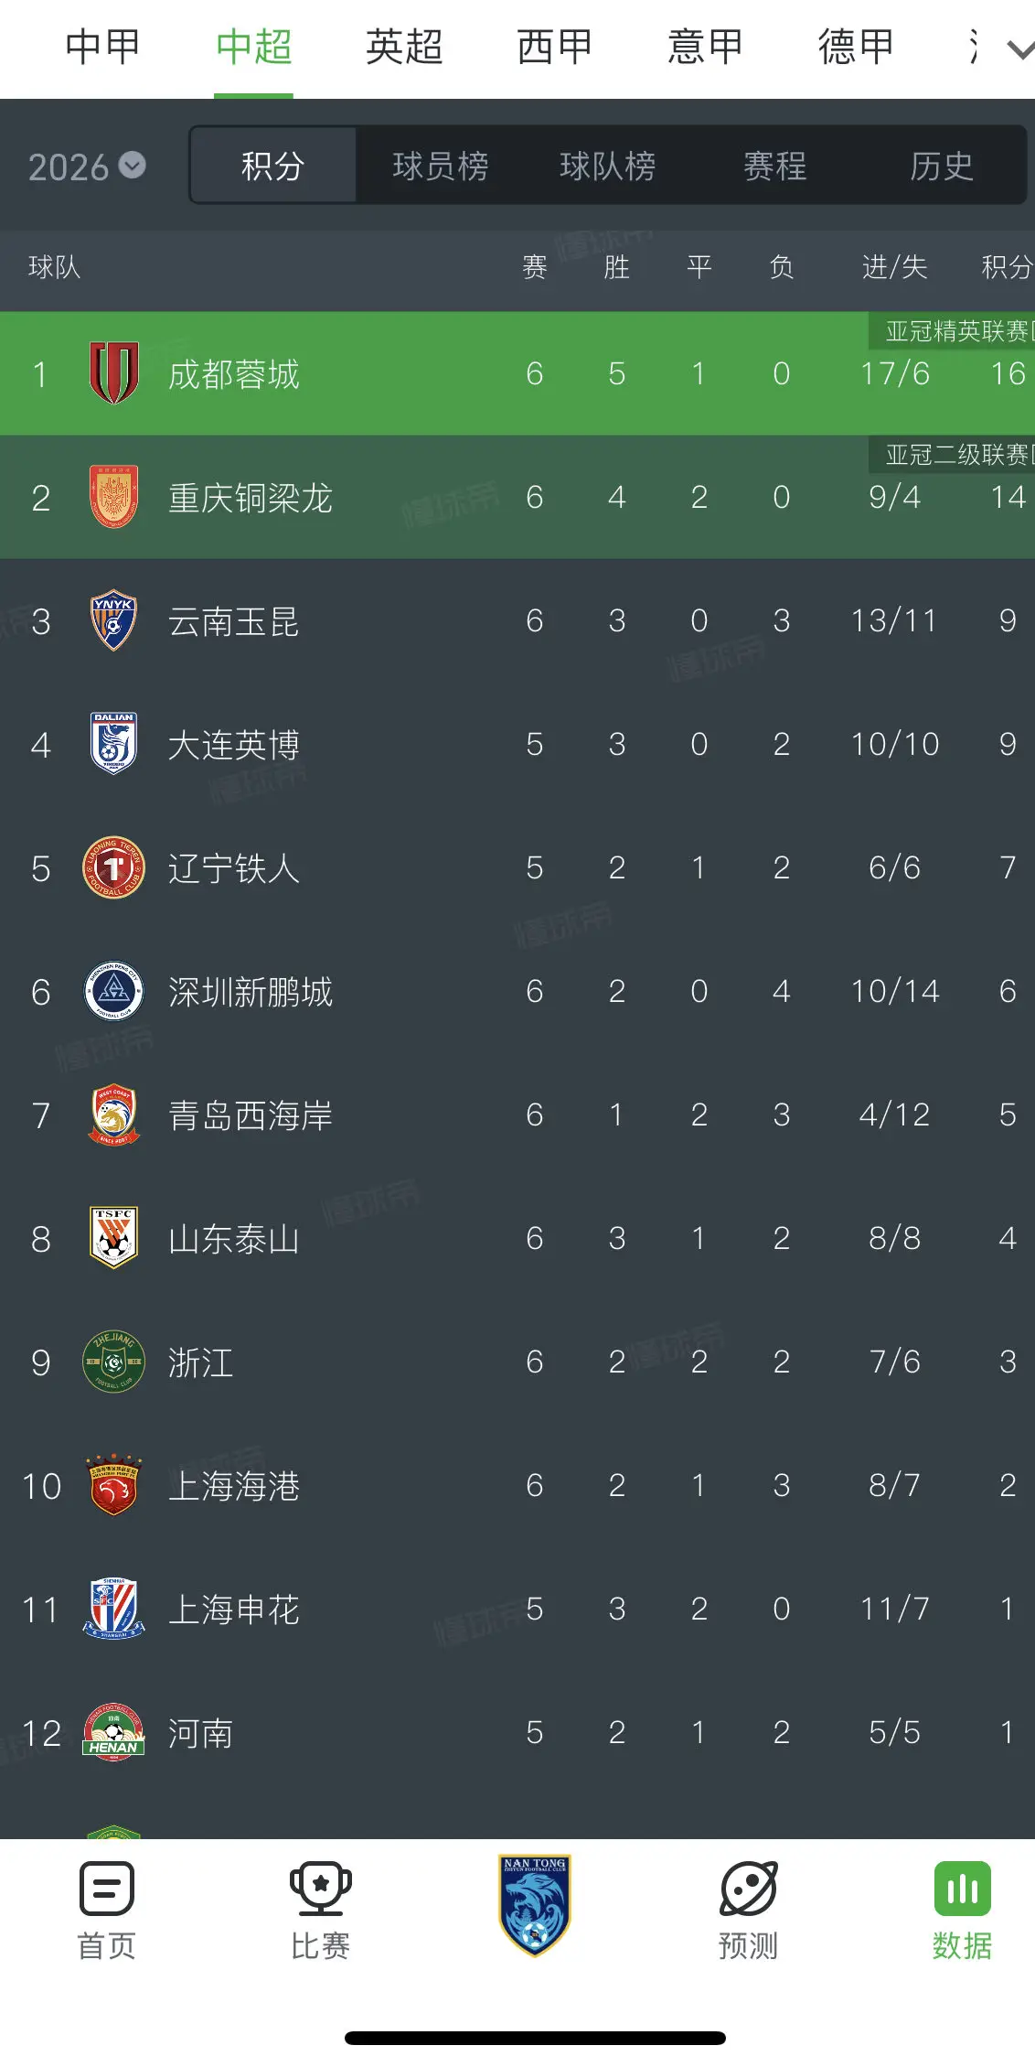Tap the 云南玉昆 YNYK crest
The height and width of the screenshot is (2067, 1035).
(113, 620)
